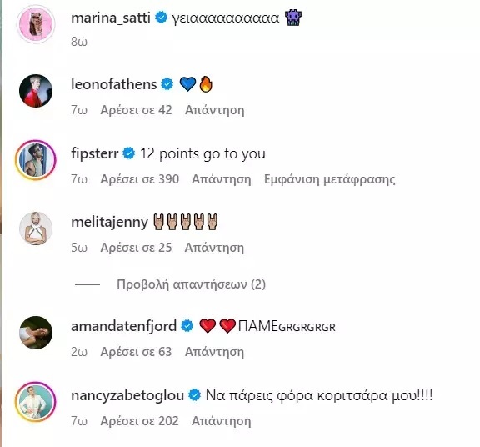Open leonofathens avatar

tap(36, 91)
